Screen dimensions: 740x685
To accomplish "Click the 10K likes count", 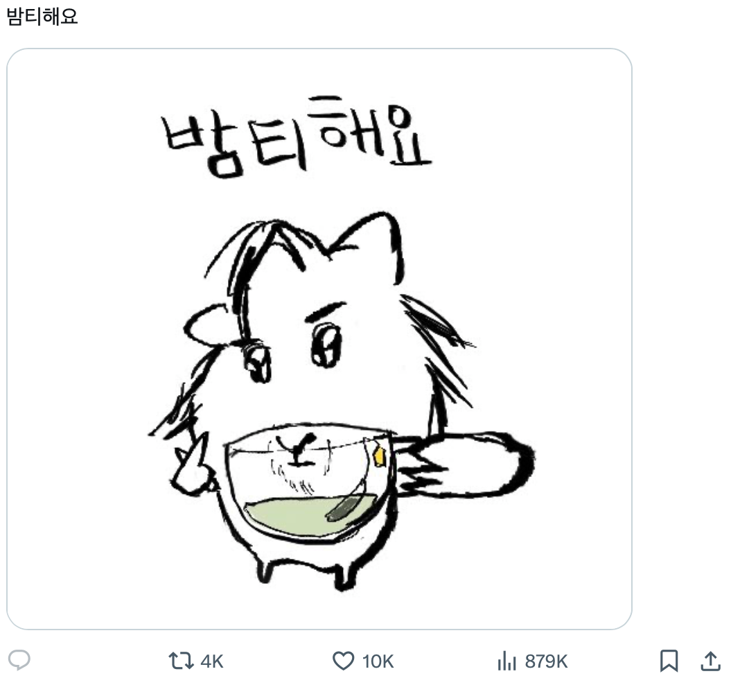I will (x=378, y=662).
